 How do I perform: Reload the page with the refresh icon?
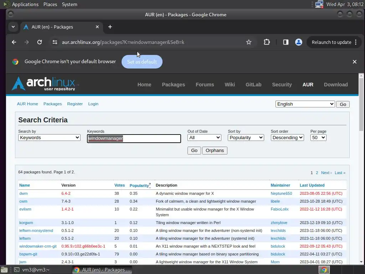pyautogui.click(x=40, y=42)
